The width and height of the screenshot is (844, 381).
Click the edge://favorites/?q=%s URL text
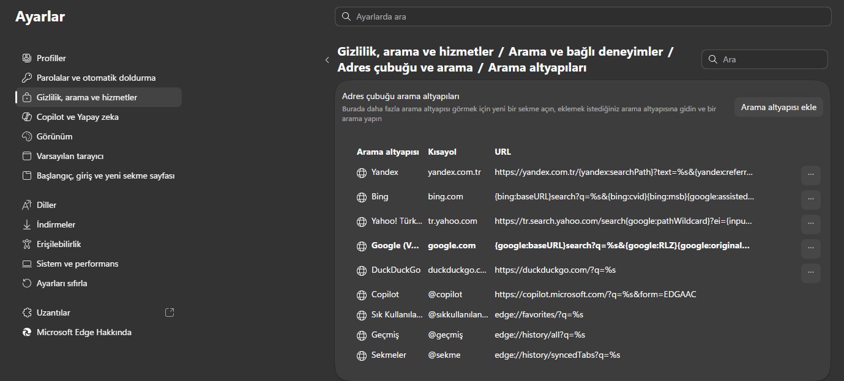(x=539, y=315)
